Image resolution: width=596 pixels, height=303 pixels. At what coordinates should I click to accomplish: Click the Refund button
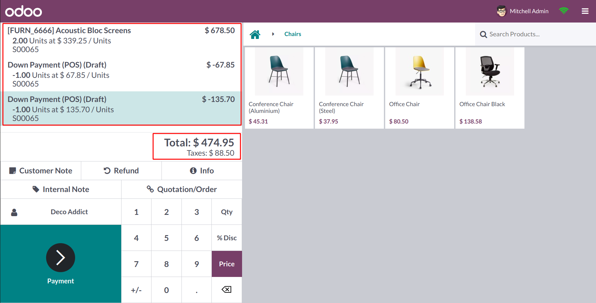coord(121,170)
